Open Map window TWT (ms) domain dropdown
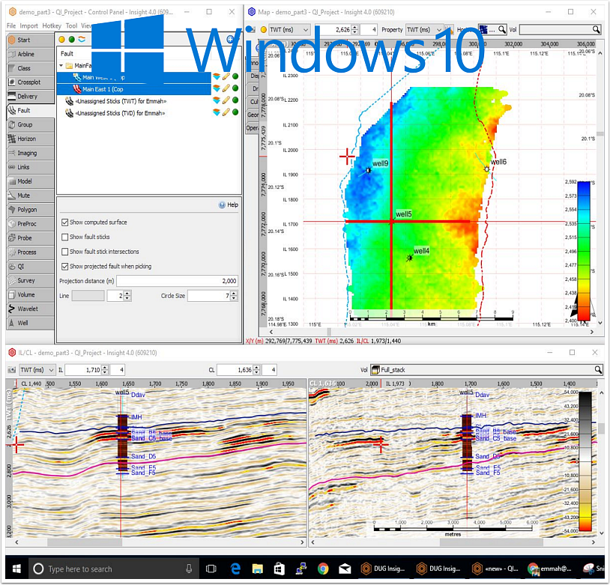The width and height of the screenshot is (610, 585). coord(289,29)
